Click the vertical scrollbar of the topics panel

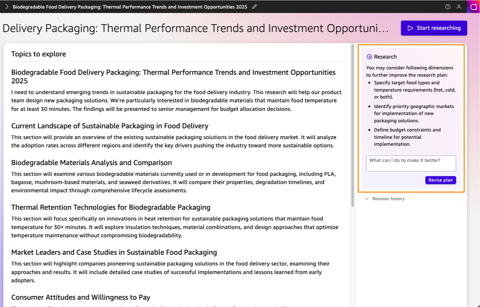coord(352,127)
